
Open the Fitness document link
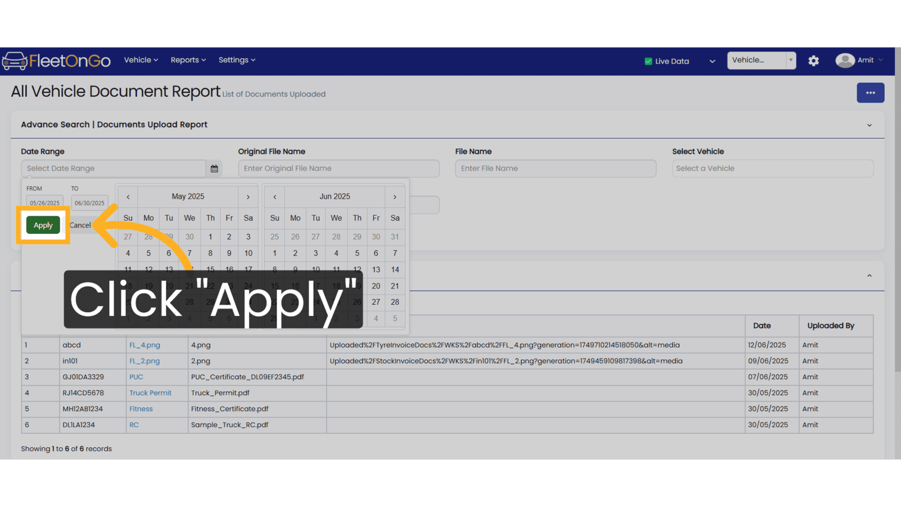(x=141, y=409)
